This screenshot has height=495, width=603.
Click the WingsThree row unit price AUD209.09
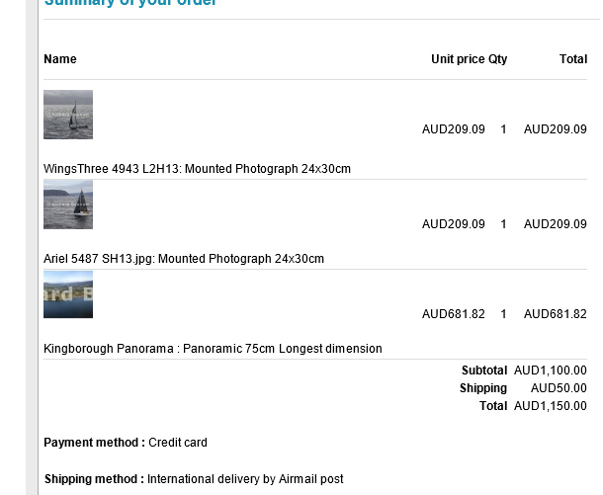[453, 129]
